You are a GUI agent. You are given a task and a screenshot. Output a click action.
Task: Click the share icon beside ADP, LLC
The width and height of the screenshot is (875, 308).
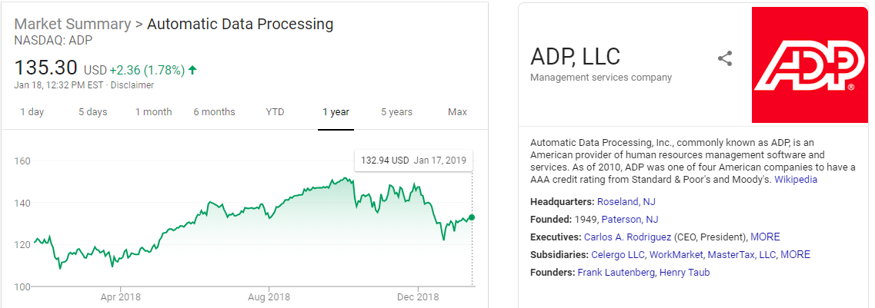(x=724, y=58)
